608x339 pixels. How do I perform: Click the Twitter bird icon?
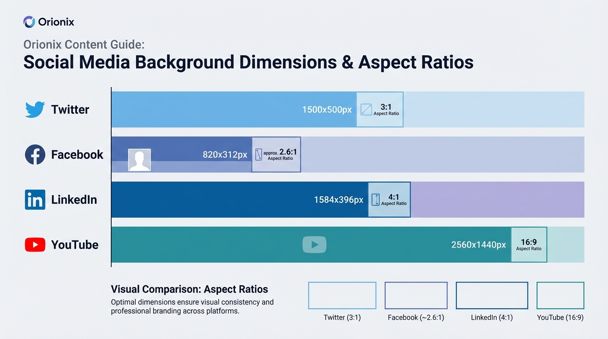35,109
